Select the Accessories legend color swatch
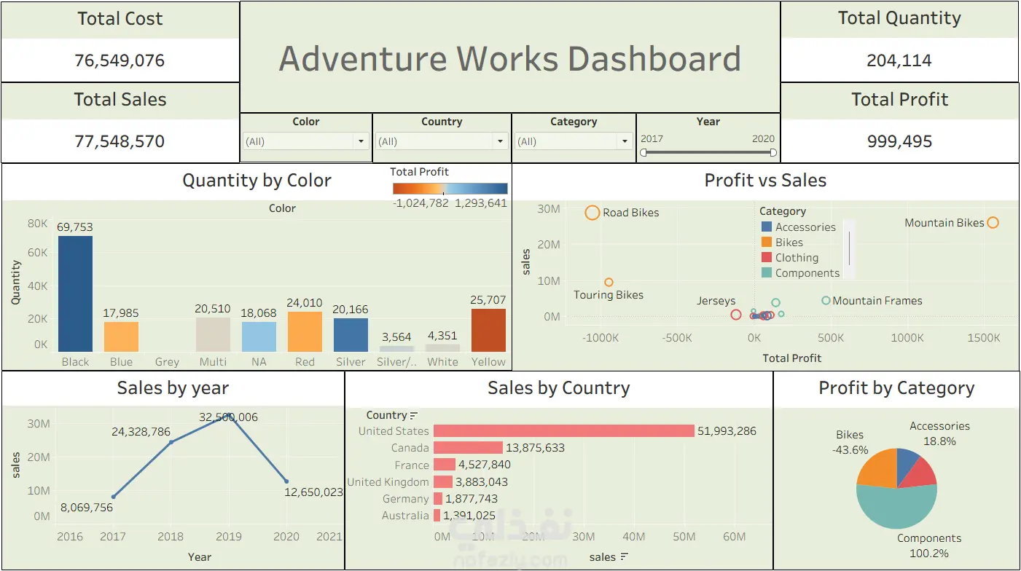This screenshot has height=571, width=1021. [x=766, y=227]
